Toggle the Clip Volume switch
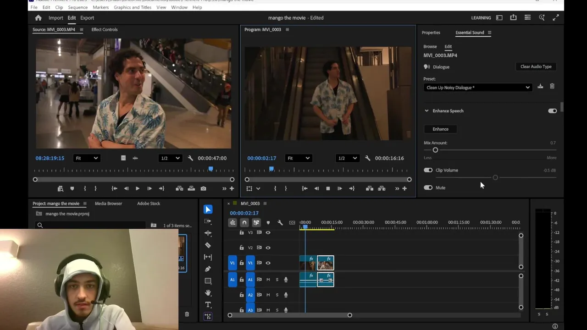The width and height of the screenshot is (587, 330). point(428,170)
